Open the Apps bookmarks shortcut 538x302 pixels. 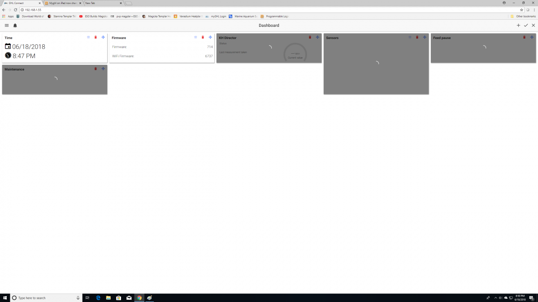click(x=8, y=16)
